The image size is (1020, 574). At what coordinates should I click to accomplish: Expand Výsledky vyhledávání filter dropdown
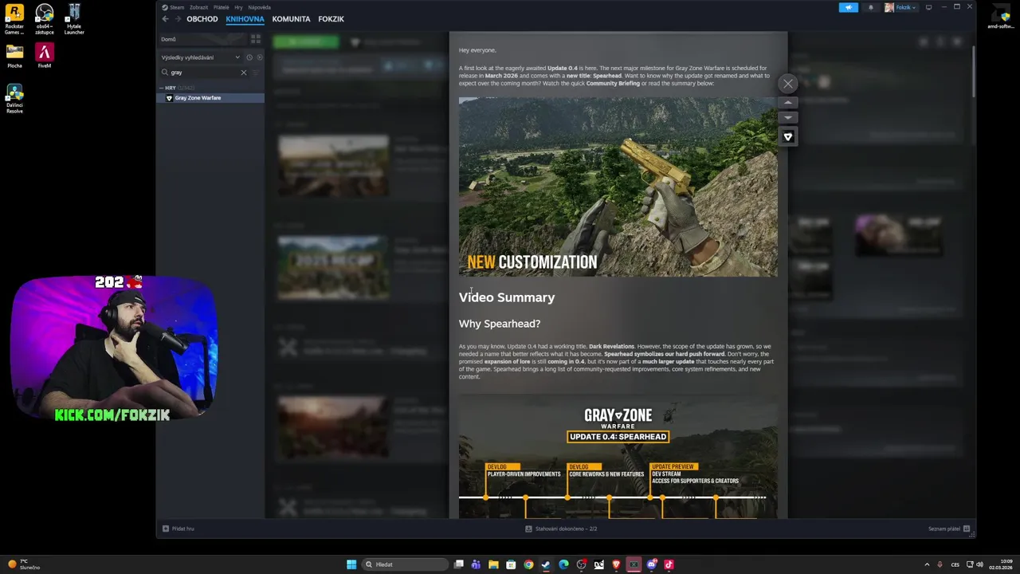[201, 57]
